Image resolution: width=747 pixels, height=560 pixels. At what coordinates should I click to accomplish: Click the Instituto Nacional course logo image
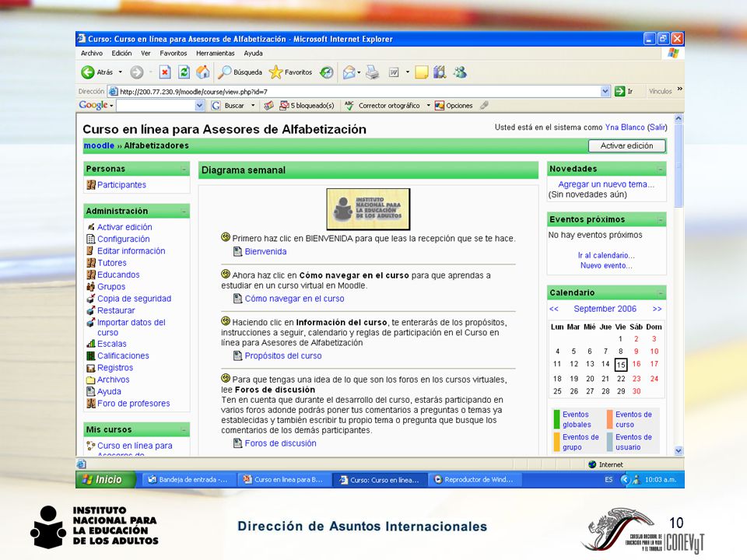[368, 209]
